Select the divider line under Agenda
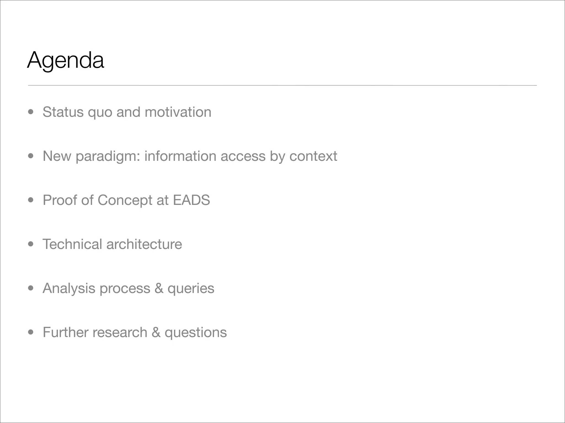 coord(282,85)
